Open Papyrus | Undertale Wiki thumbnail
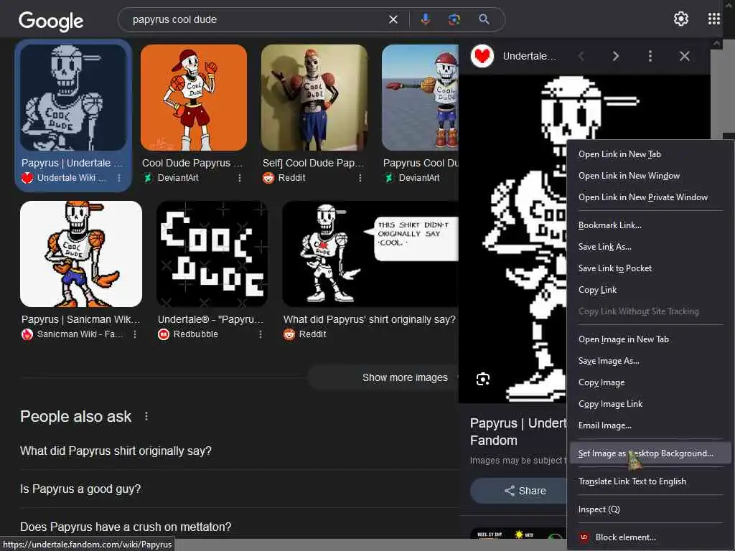This screenshot has width=735, height=551. coord(73,98)
